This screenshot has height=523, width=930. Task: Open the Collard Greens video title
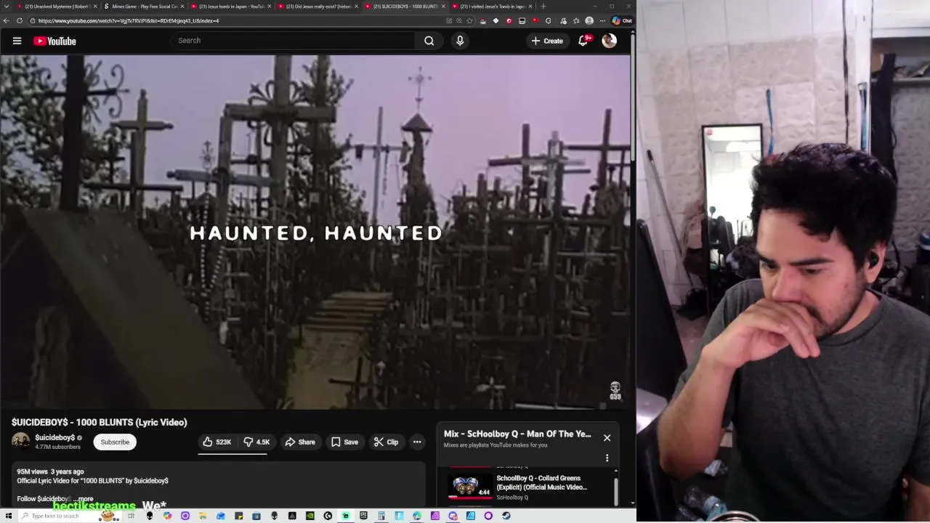click(x=541, y=482)
